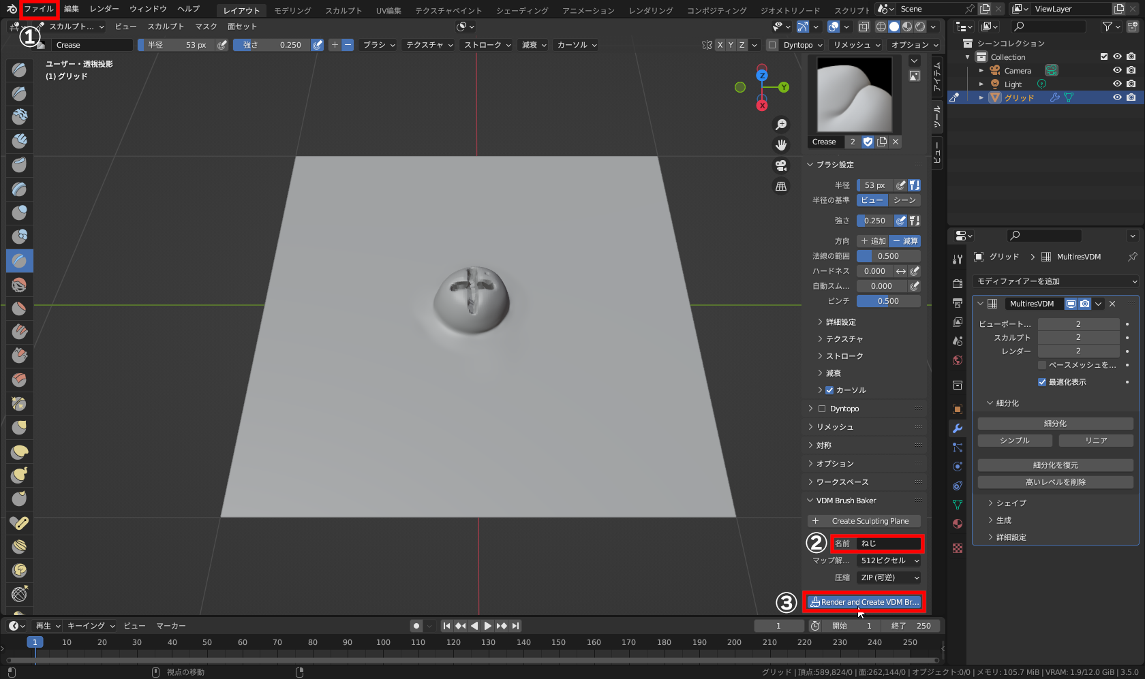The height and width of the screenshot is (679, 1145).
Task: Open the モディファイアーを追加 dropdown
Action: (1055, 281)
